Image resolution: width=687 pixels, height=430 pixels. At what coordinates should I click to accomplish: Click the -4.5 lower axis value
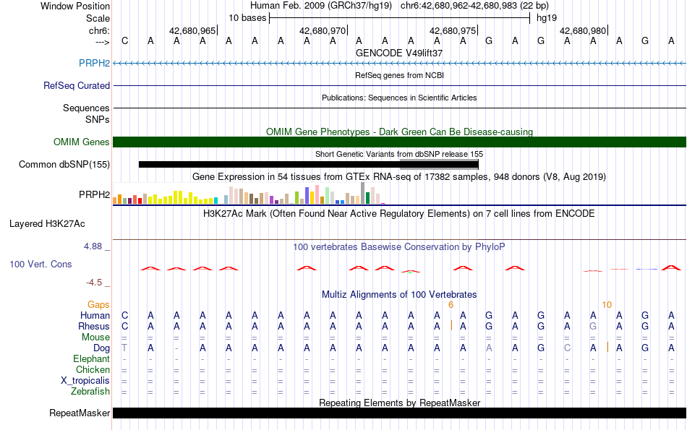(94, 283)
